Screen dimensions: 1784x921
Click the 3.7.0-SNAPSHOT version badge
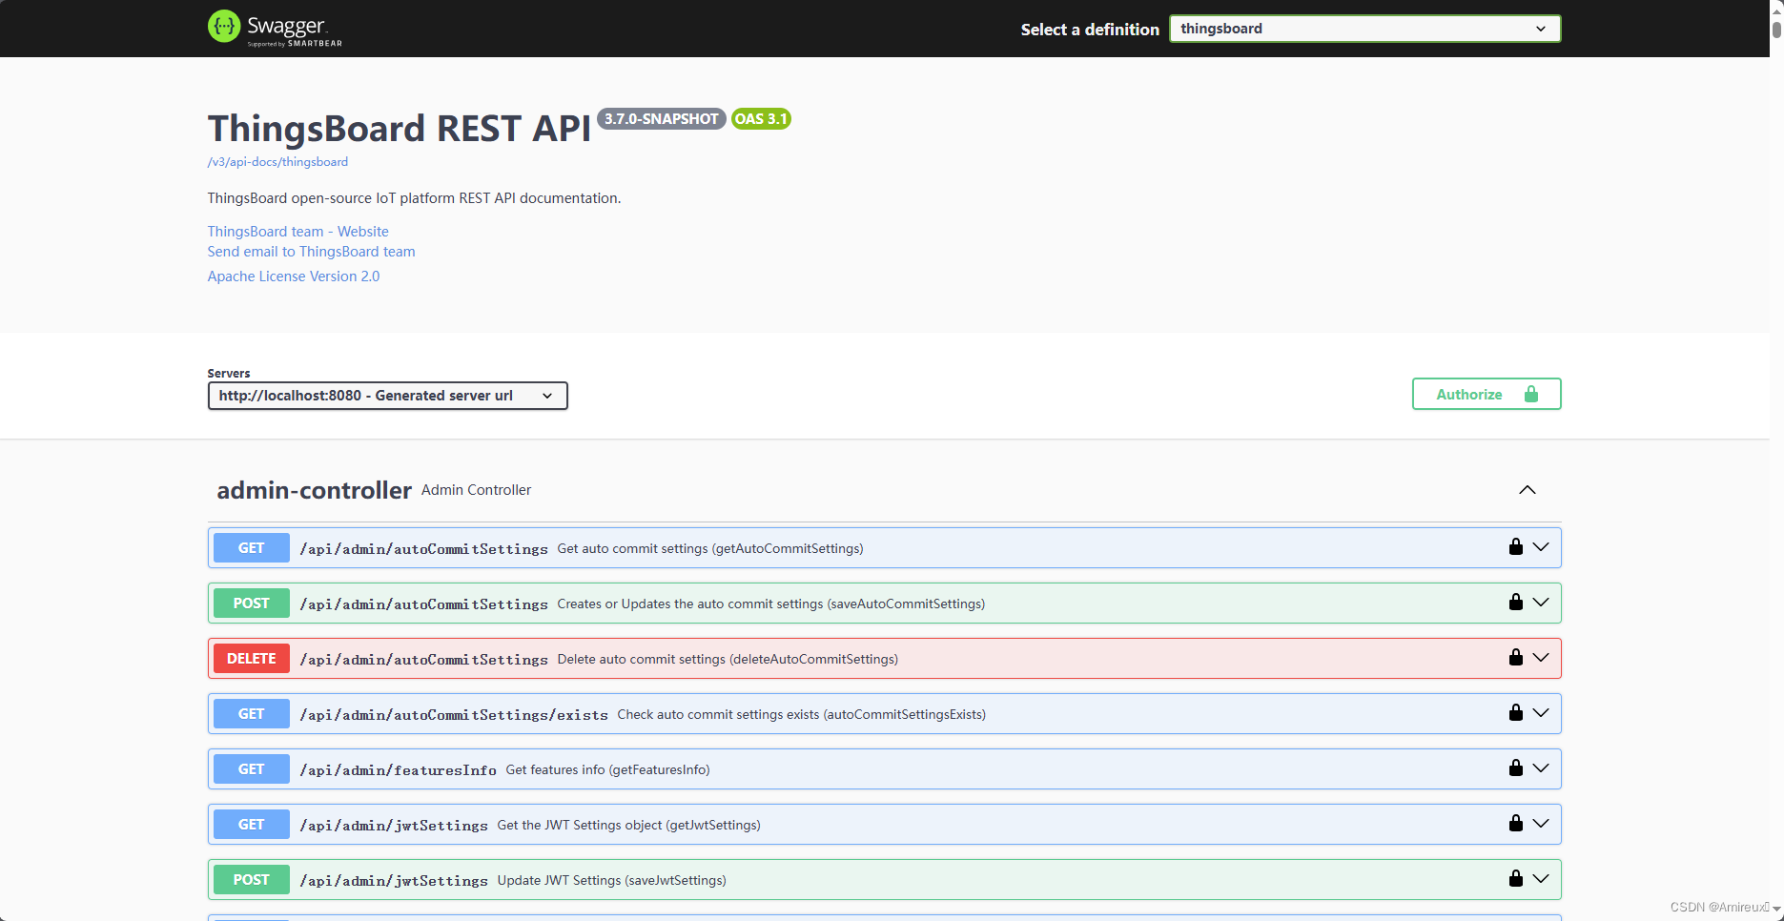point(661,119)
